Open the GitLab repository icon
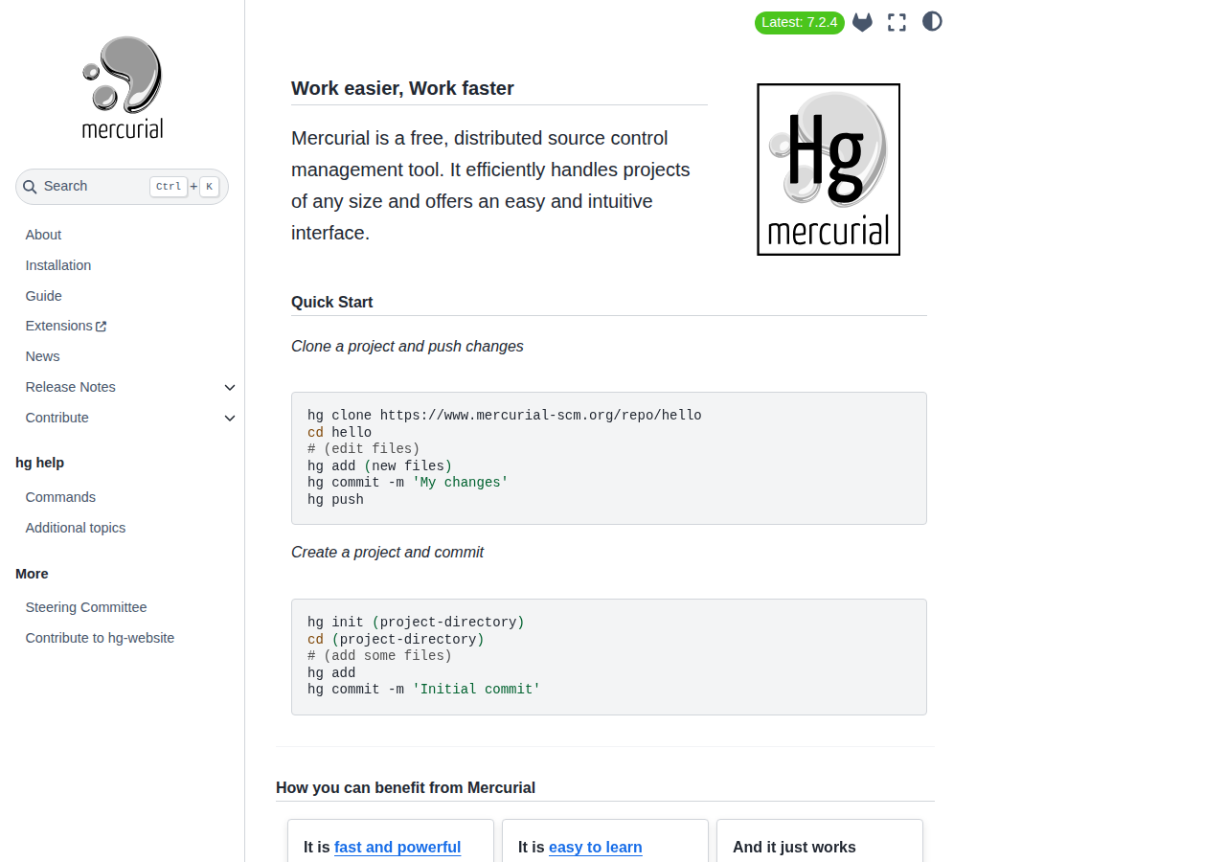 pos(862,22)
